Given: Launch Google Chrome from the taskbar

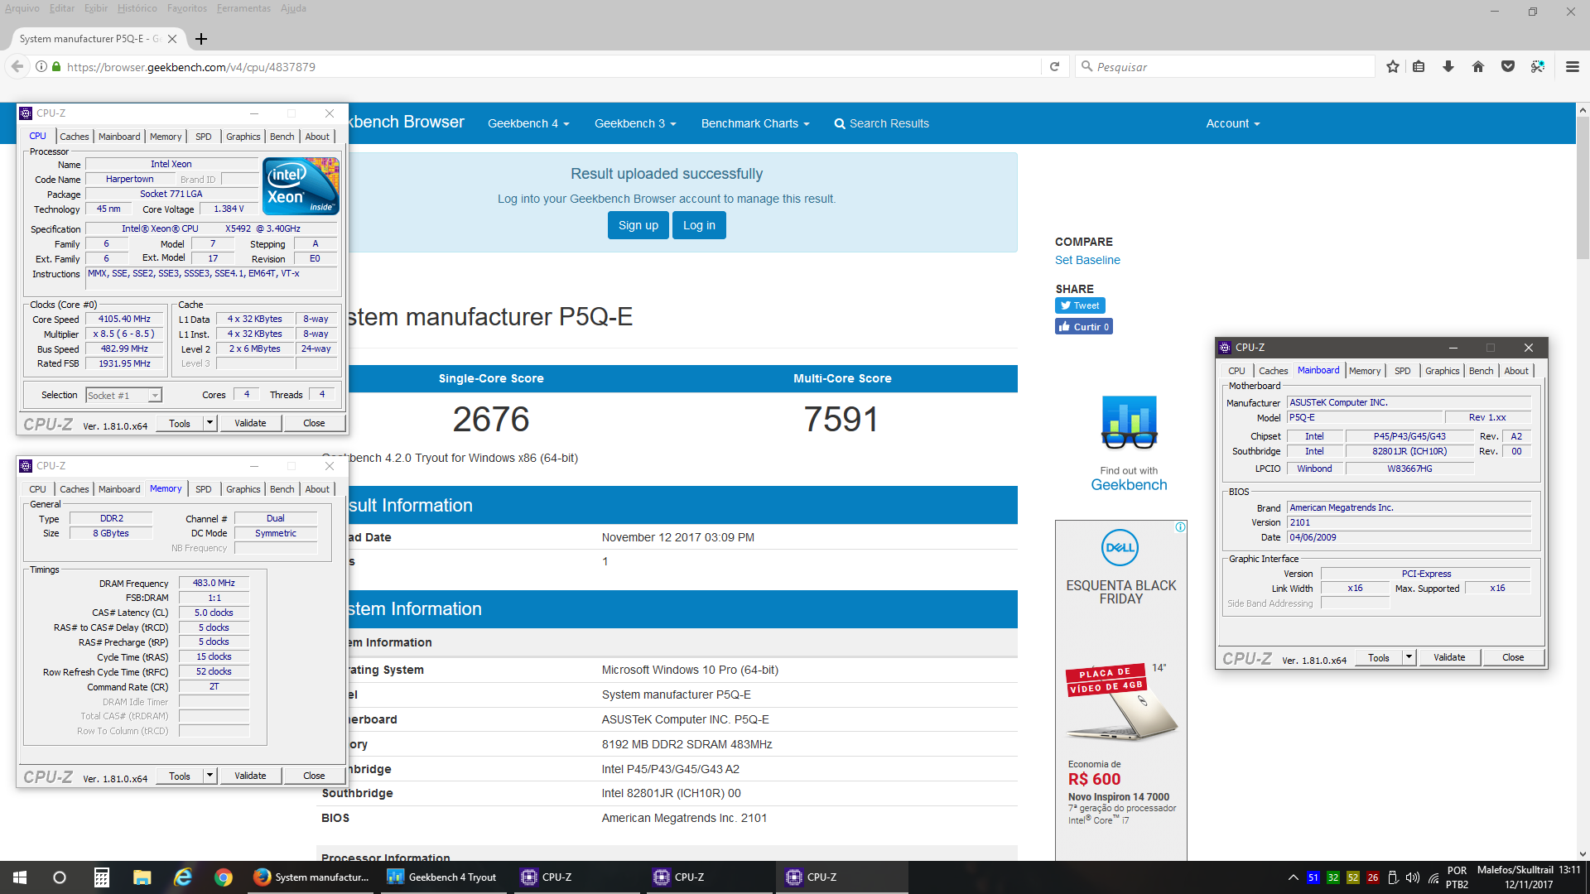Looking at the screenshot, I should (x=223, y=877).
